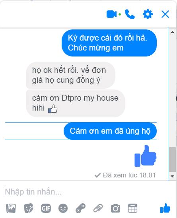Click the scrollbar up arrow
177x218 pixels.
pyautogui.click(x=172, y=32)
